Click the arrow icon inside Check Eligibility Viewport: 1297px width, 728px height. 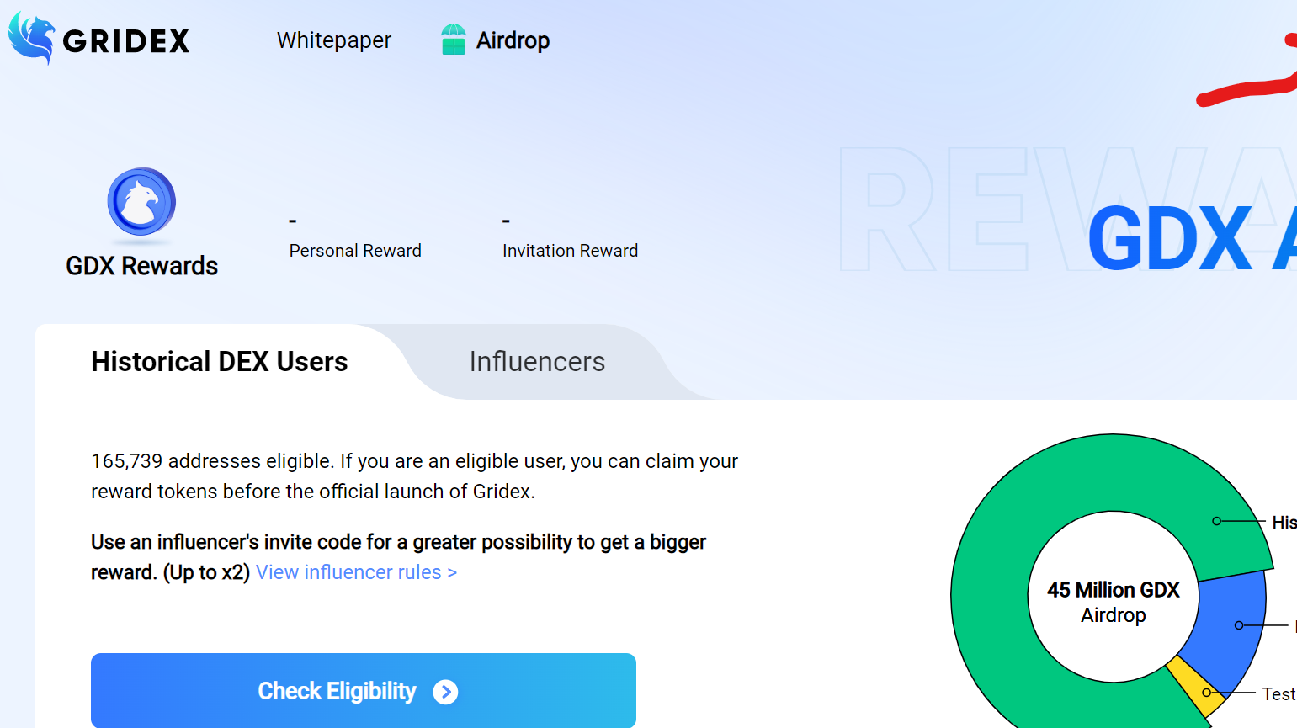coord(445,692)
